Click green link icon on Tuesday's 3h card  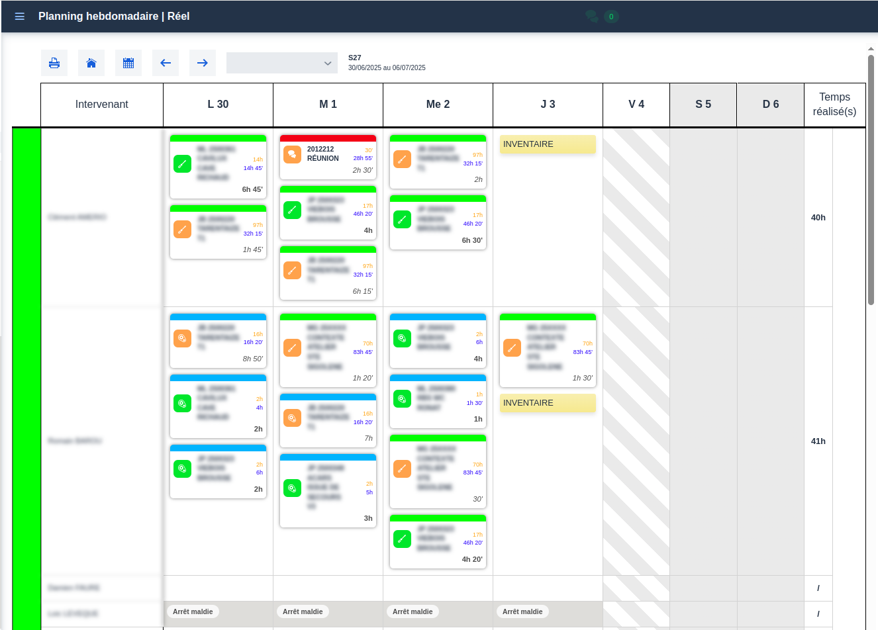point(292,488)
